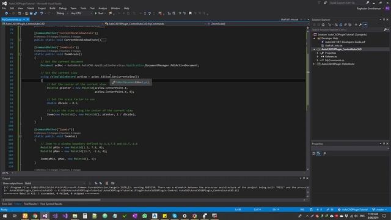Click the Solution Explorer properties wrench icon
391x220 pixels.
click(360, 24)
